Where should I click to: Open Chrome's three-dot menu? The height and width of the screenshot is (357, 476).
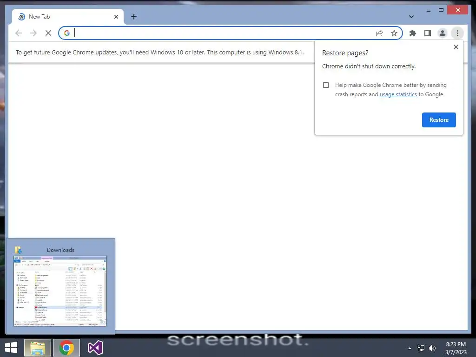pos(457,33)
